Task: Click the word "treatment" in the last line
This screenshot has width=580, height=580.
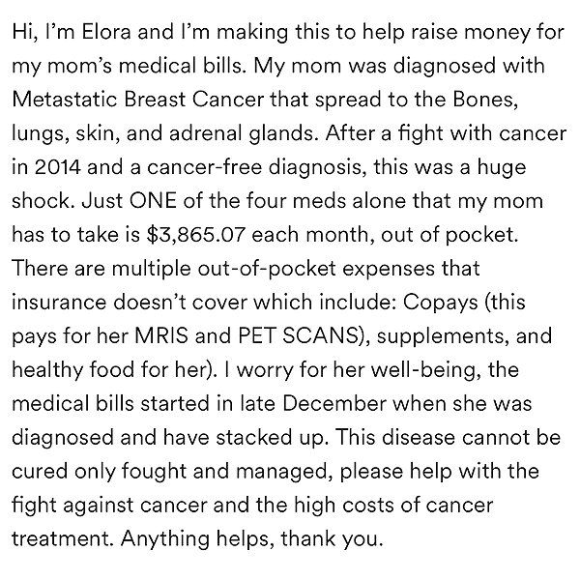Action: tap(61, 539)
